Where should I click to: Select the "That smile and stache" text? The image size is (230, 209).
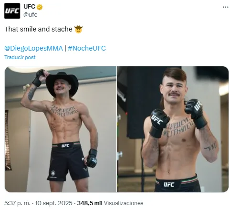point(38,29)
